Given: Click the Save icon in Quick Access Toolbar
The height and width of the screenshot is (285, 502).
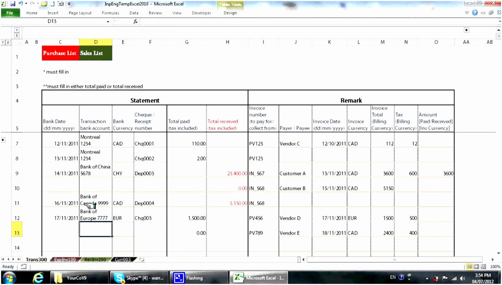Looking at the screenshot, I should click(12, 4).
